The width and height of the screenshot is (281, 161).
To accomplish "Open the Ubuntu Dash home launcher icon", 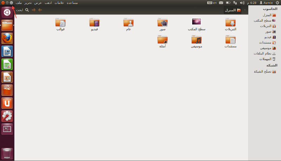I will click(7, 13).
